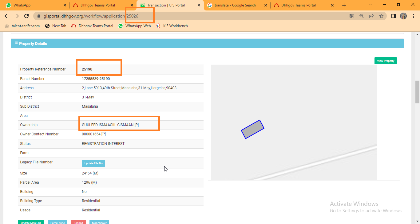Bookmark this page with the star icon
Image resolution: width=420 pixels, height=224 pixels.
pyautogui.click(x=381, y=16)
